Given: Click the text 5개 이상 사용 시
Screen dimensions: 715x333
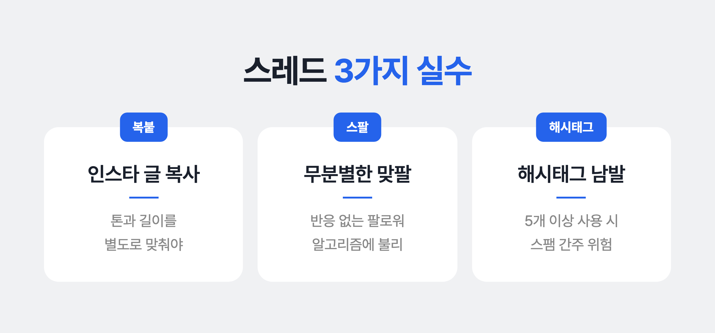Looking at the screenshot, I should (x=571, y=221).
